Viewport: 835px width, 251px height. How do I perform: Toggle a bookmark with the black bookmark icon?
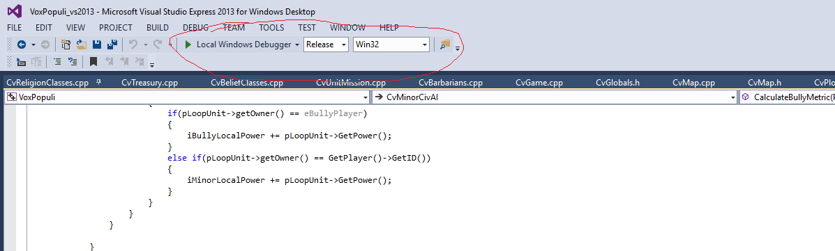pos(93,62)
